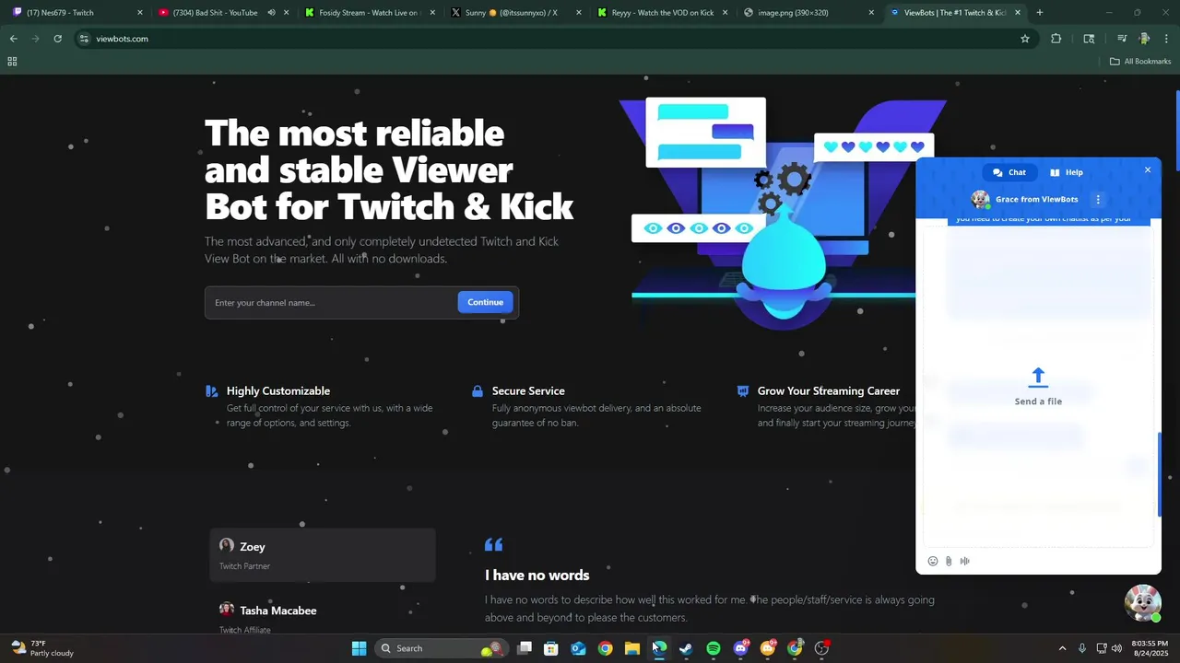
Task: Click the chat widget scrollbar
Action: pyautogui.click(x=1159, y=474)
